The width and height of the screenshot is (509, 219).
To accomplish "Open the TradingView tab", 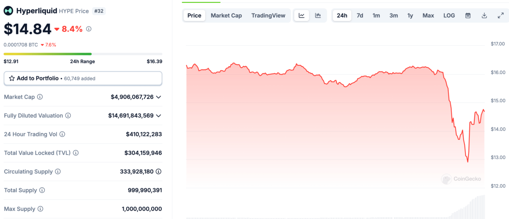I will 268,15.
